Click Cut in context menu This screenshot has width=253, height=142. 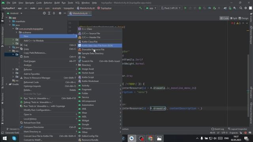point(48,45)
